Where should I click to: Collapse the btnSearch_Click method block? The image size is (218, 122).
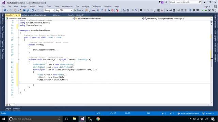coord(18,60)
